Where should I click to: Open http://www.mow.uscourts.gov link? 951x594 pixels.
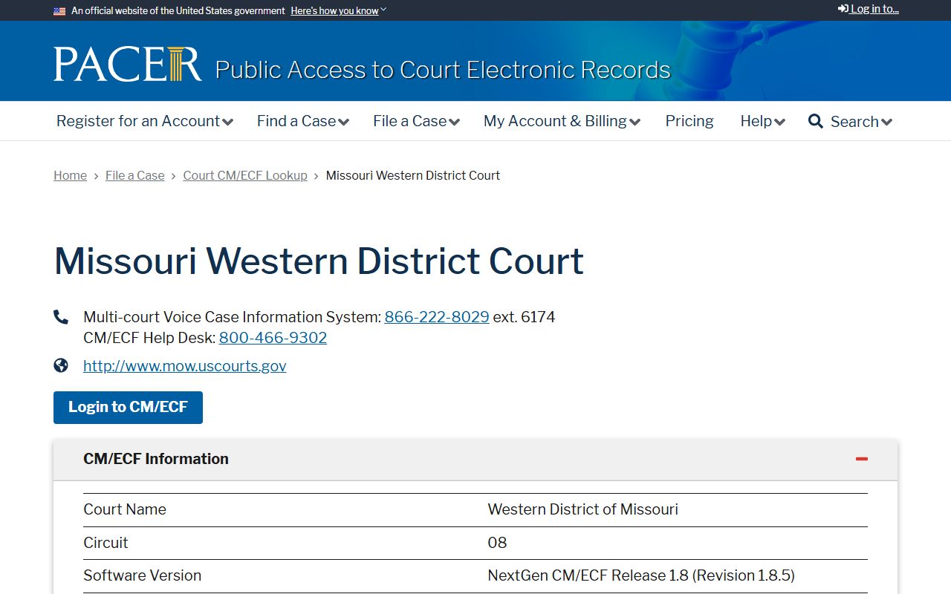[184, 366]
